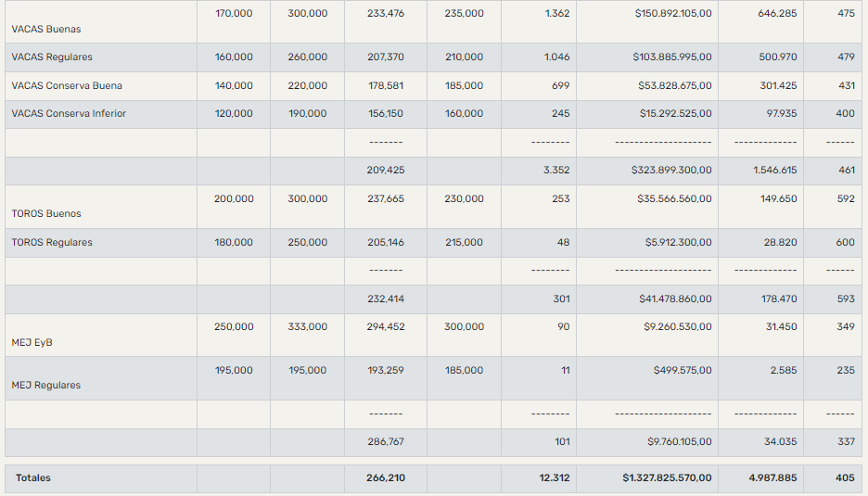Screen dimensions: 868x496
Task: Select the VACAS Conserva Inferior label
Action: 69,114
